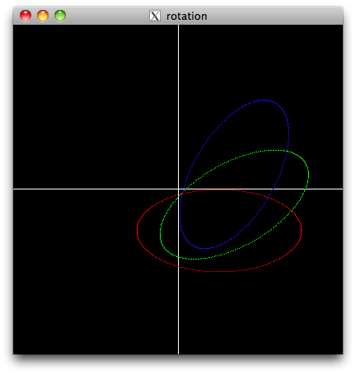Click the empty black upper-left quadrant

click(x=96, y=106)
